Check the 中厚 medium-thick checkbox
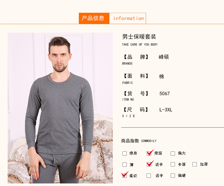The height and width of the screenshot is (186, 224). (173, 164)
